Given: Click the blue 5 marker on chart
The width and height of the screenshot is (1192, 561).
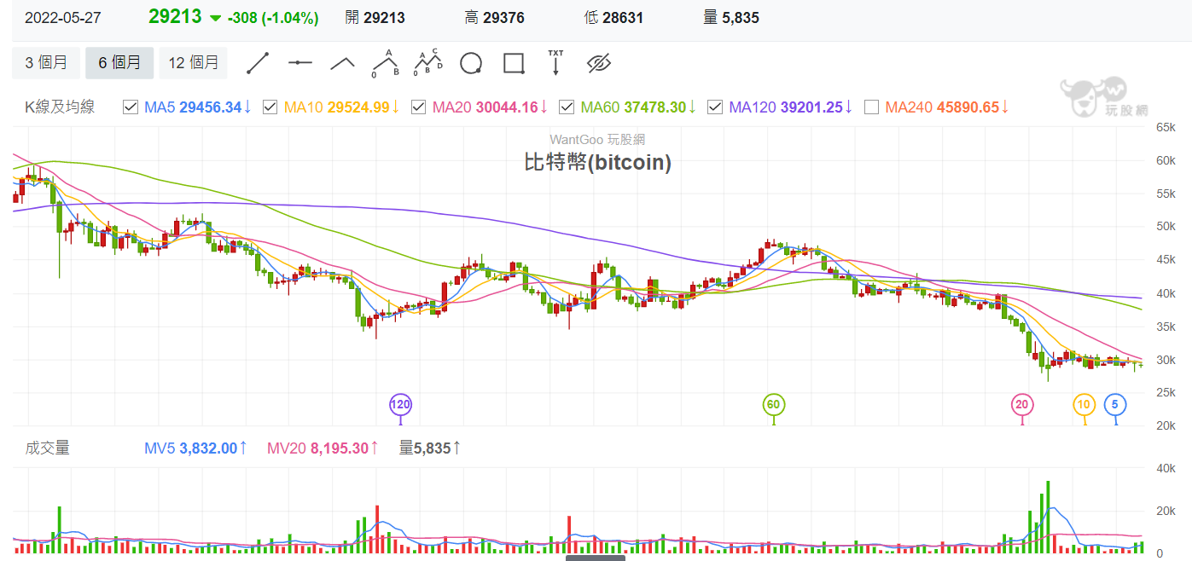Looking at the screenshot, I should tap(1115, 404).
